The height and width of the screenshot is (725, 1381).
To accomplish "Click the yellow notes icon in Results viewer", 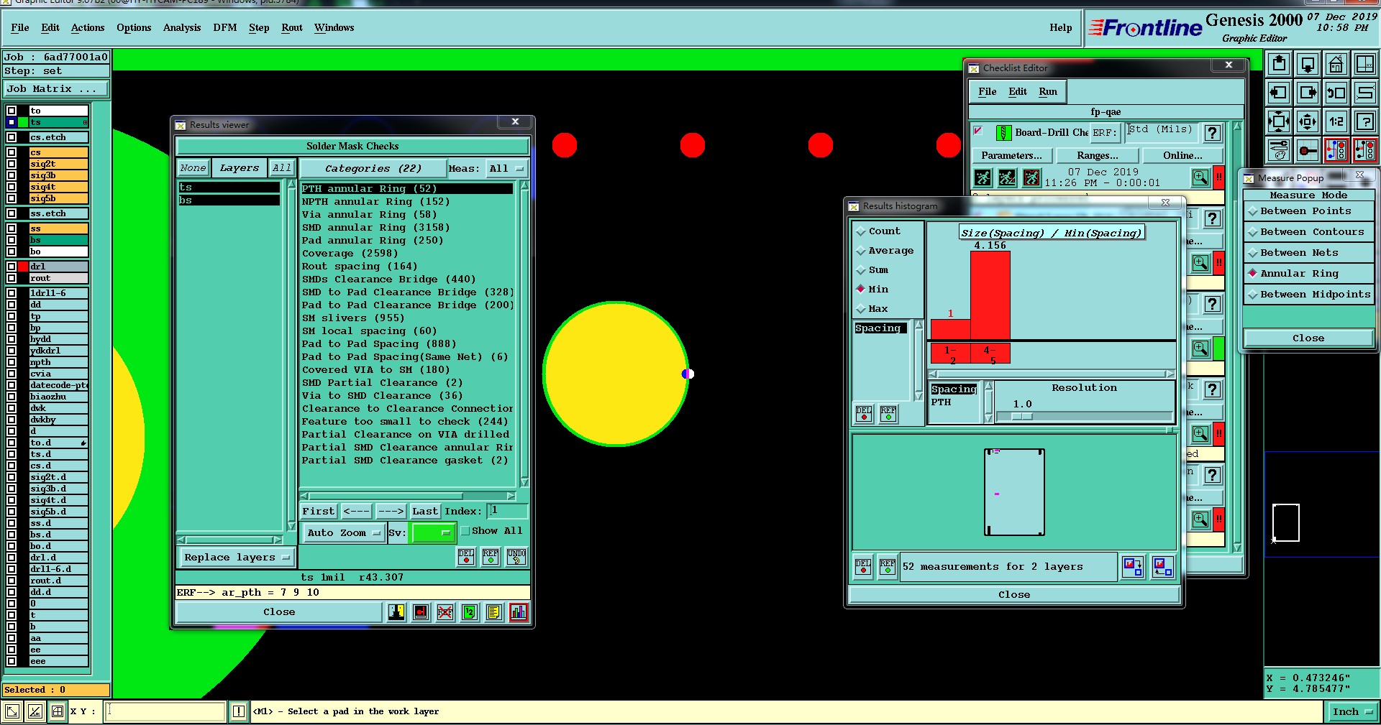I will (493, 612).
